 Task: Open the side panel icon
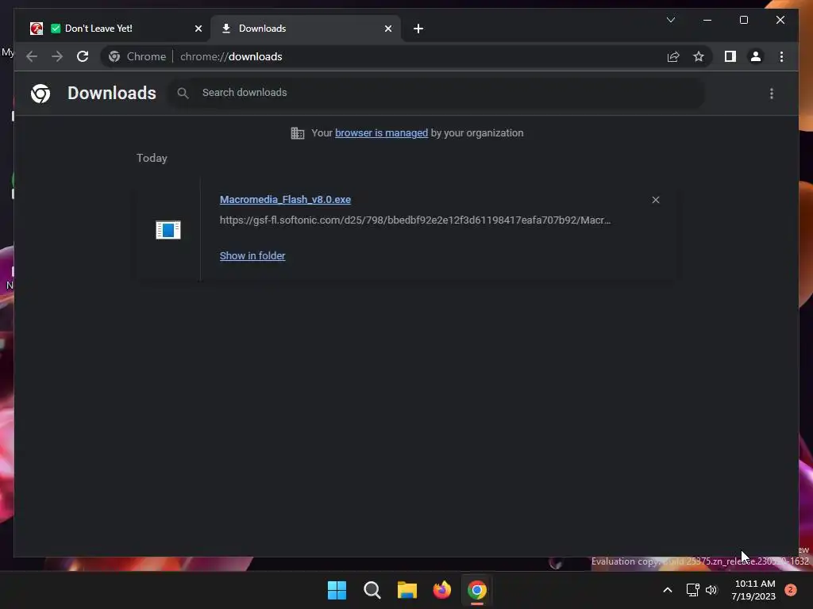pos(730,56)
